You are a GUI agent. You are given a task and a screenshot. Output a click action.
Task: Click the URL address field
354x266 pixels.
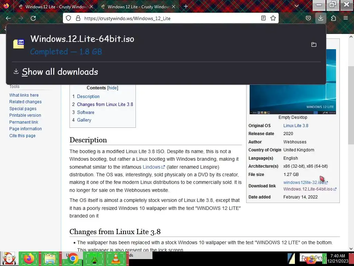(x=170, y=18)
